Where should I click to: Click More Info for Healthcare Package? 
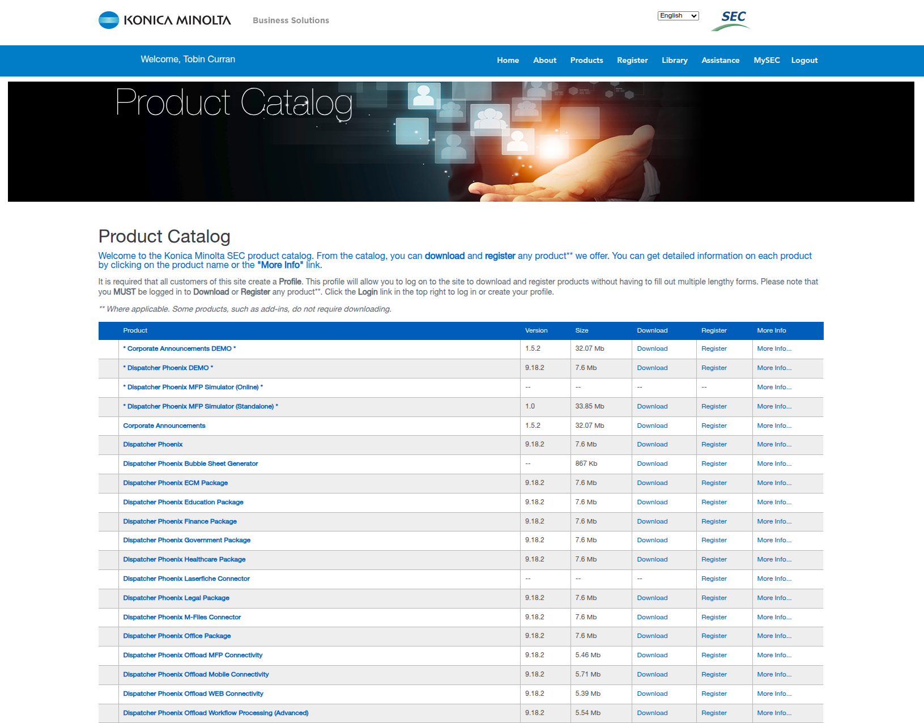click(x=774, y=560)
